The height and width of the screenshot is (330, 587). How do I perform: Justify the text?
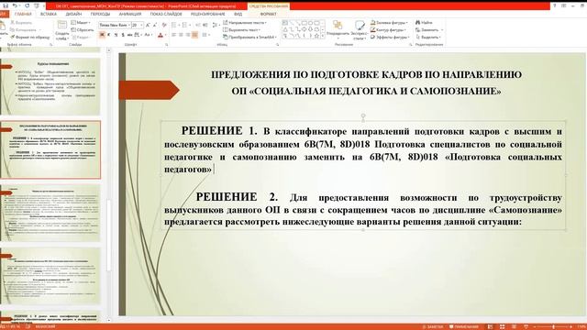195,35
